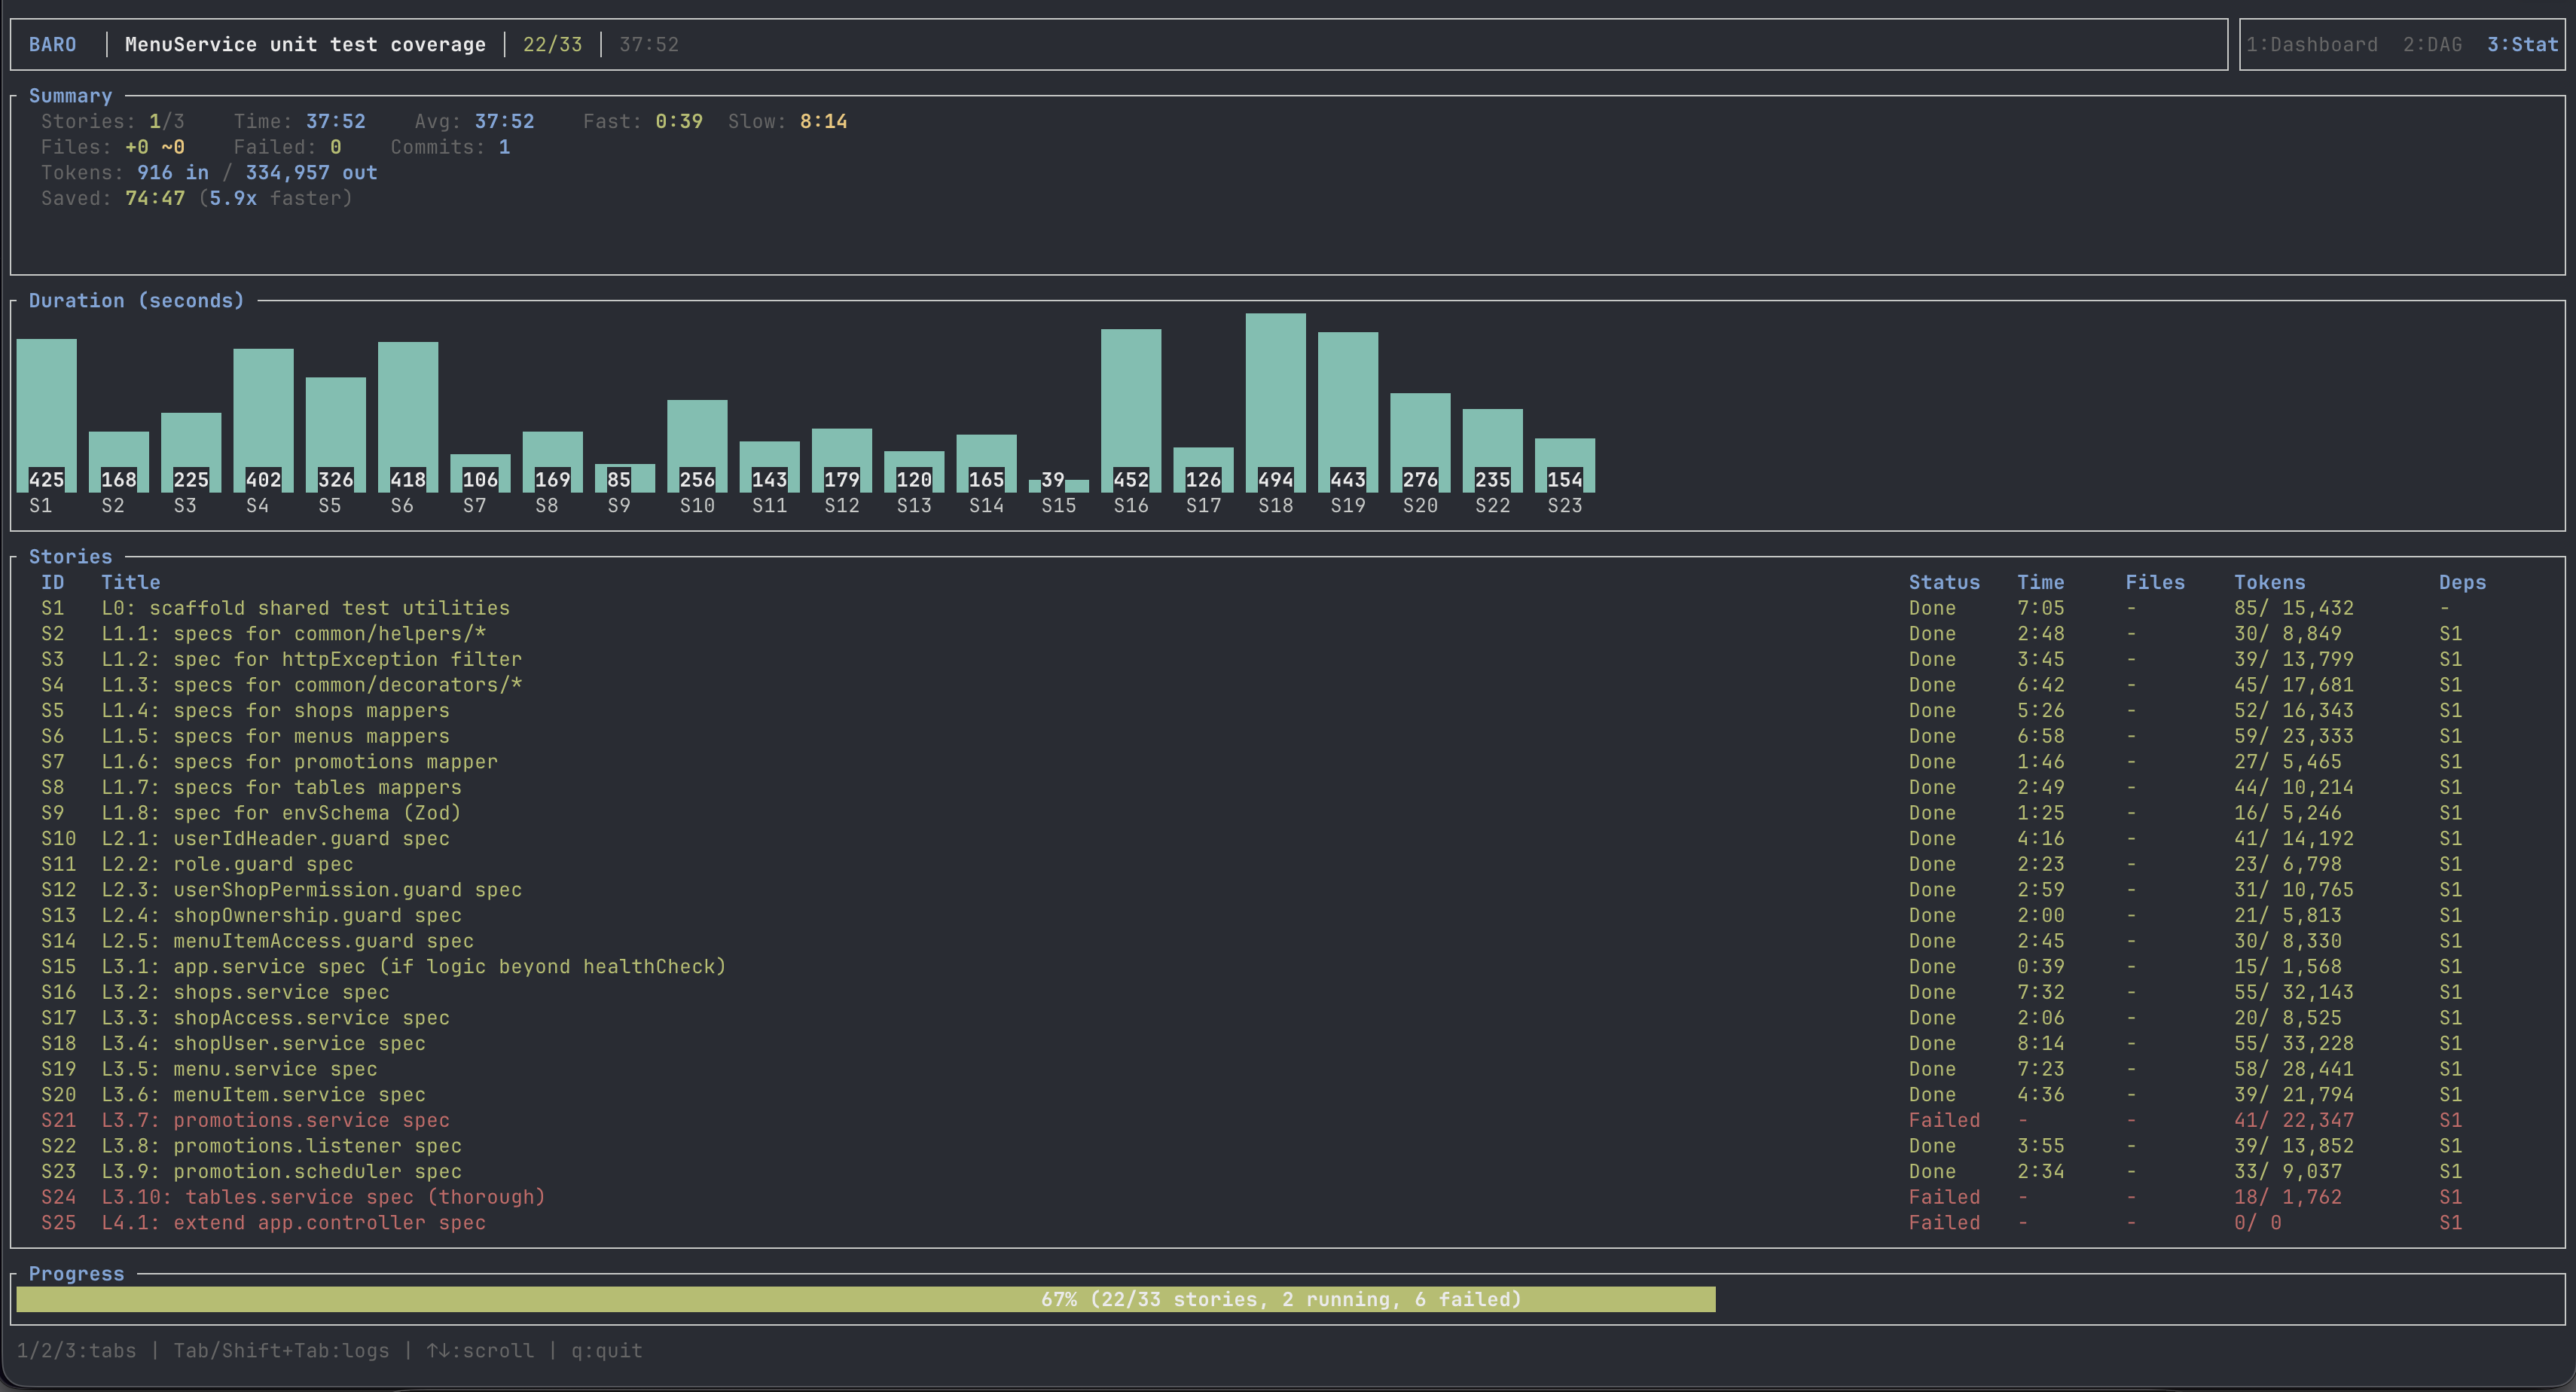2576x1392 pixels.
Task: Click the S10 duration bar labeled 256
Action: (x=697, y=446)
